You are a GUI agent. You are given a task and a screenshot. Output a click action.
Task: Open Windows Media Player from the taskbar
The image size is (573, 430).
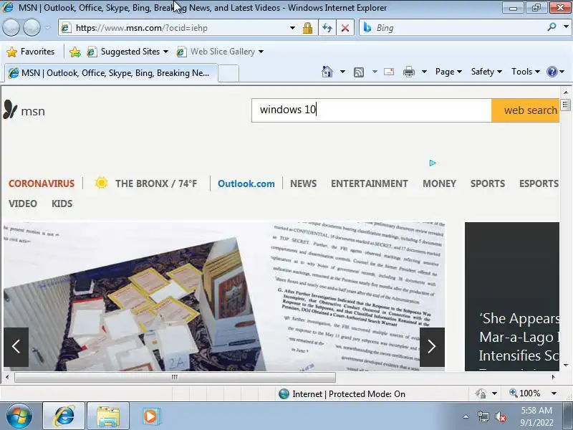point(150,416)
